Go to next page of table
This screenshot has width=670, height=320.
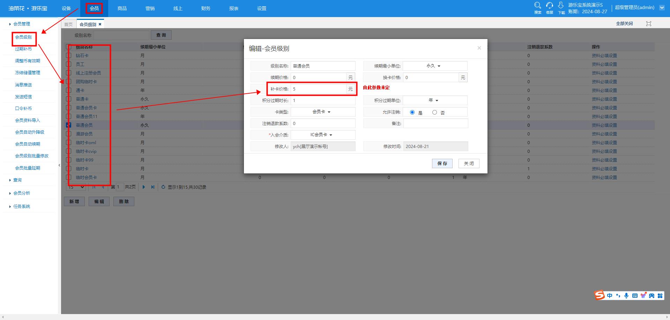point(144,187)
